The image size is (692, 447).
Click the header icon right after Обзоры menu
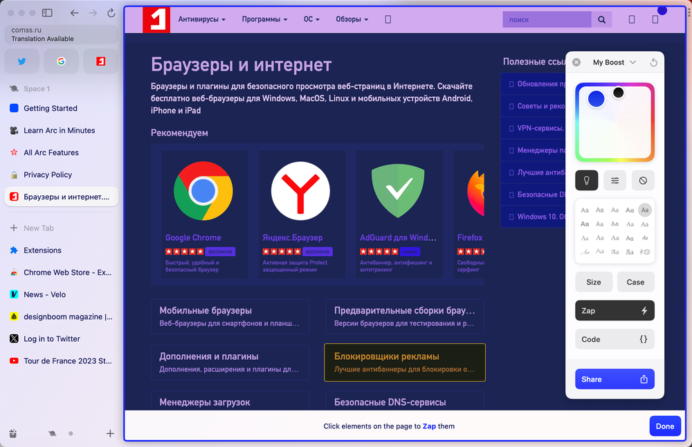click(388, 19)
